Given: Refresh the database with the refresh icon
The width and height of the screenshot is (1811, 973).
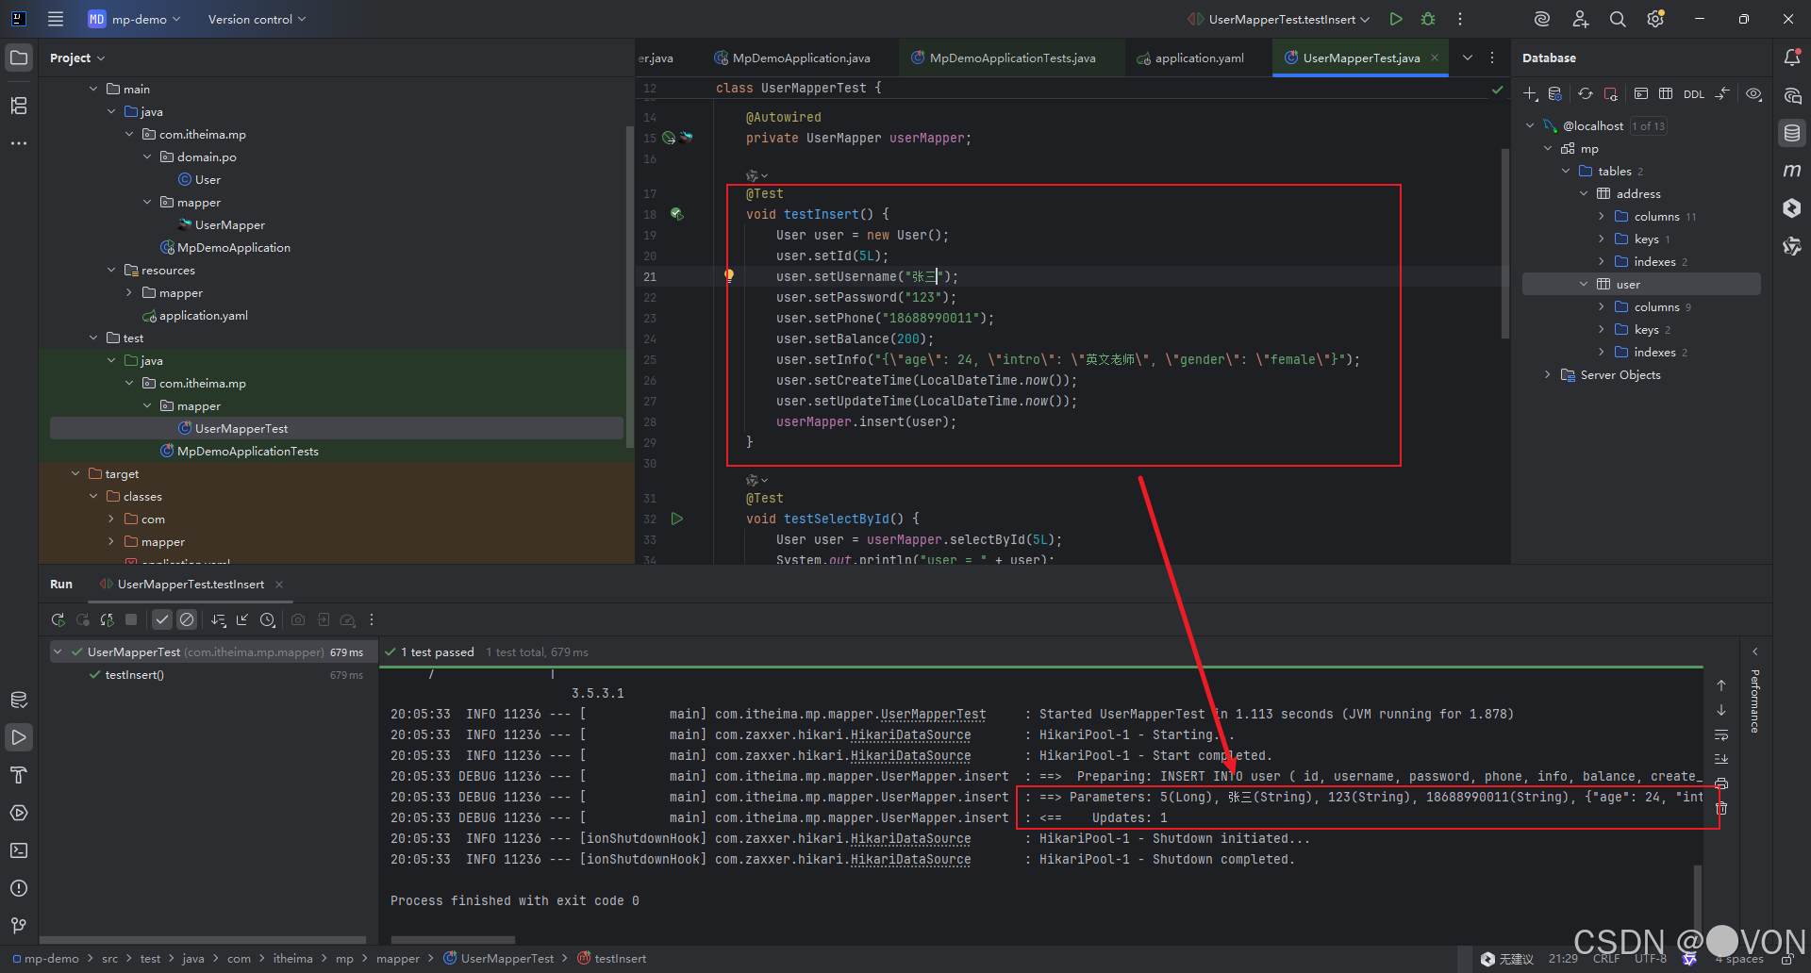Looking at the screenshot, I should point(1586,94).
